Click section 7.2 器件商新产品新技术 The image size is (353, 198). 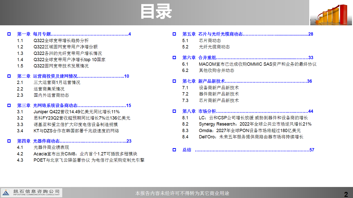(219, 94)
